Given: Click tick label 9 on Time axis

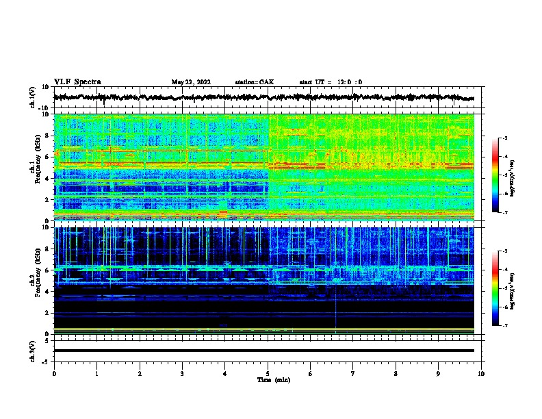Looking at the screenshot, I should tap(438, 374).
